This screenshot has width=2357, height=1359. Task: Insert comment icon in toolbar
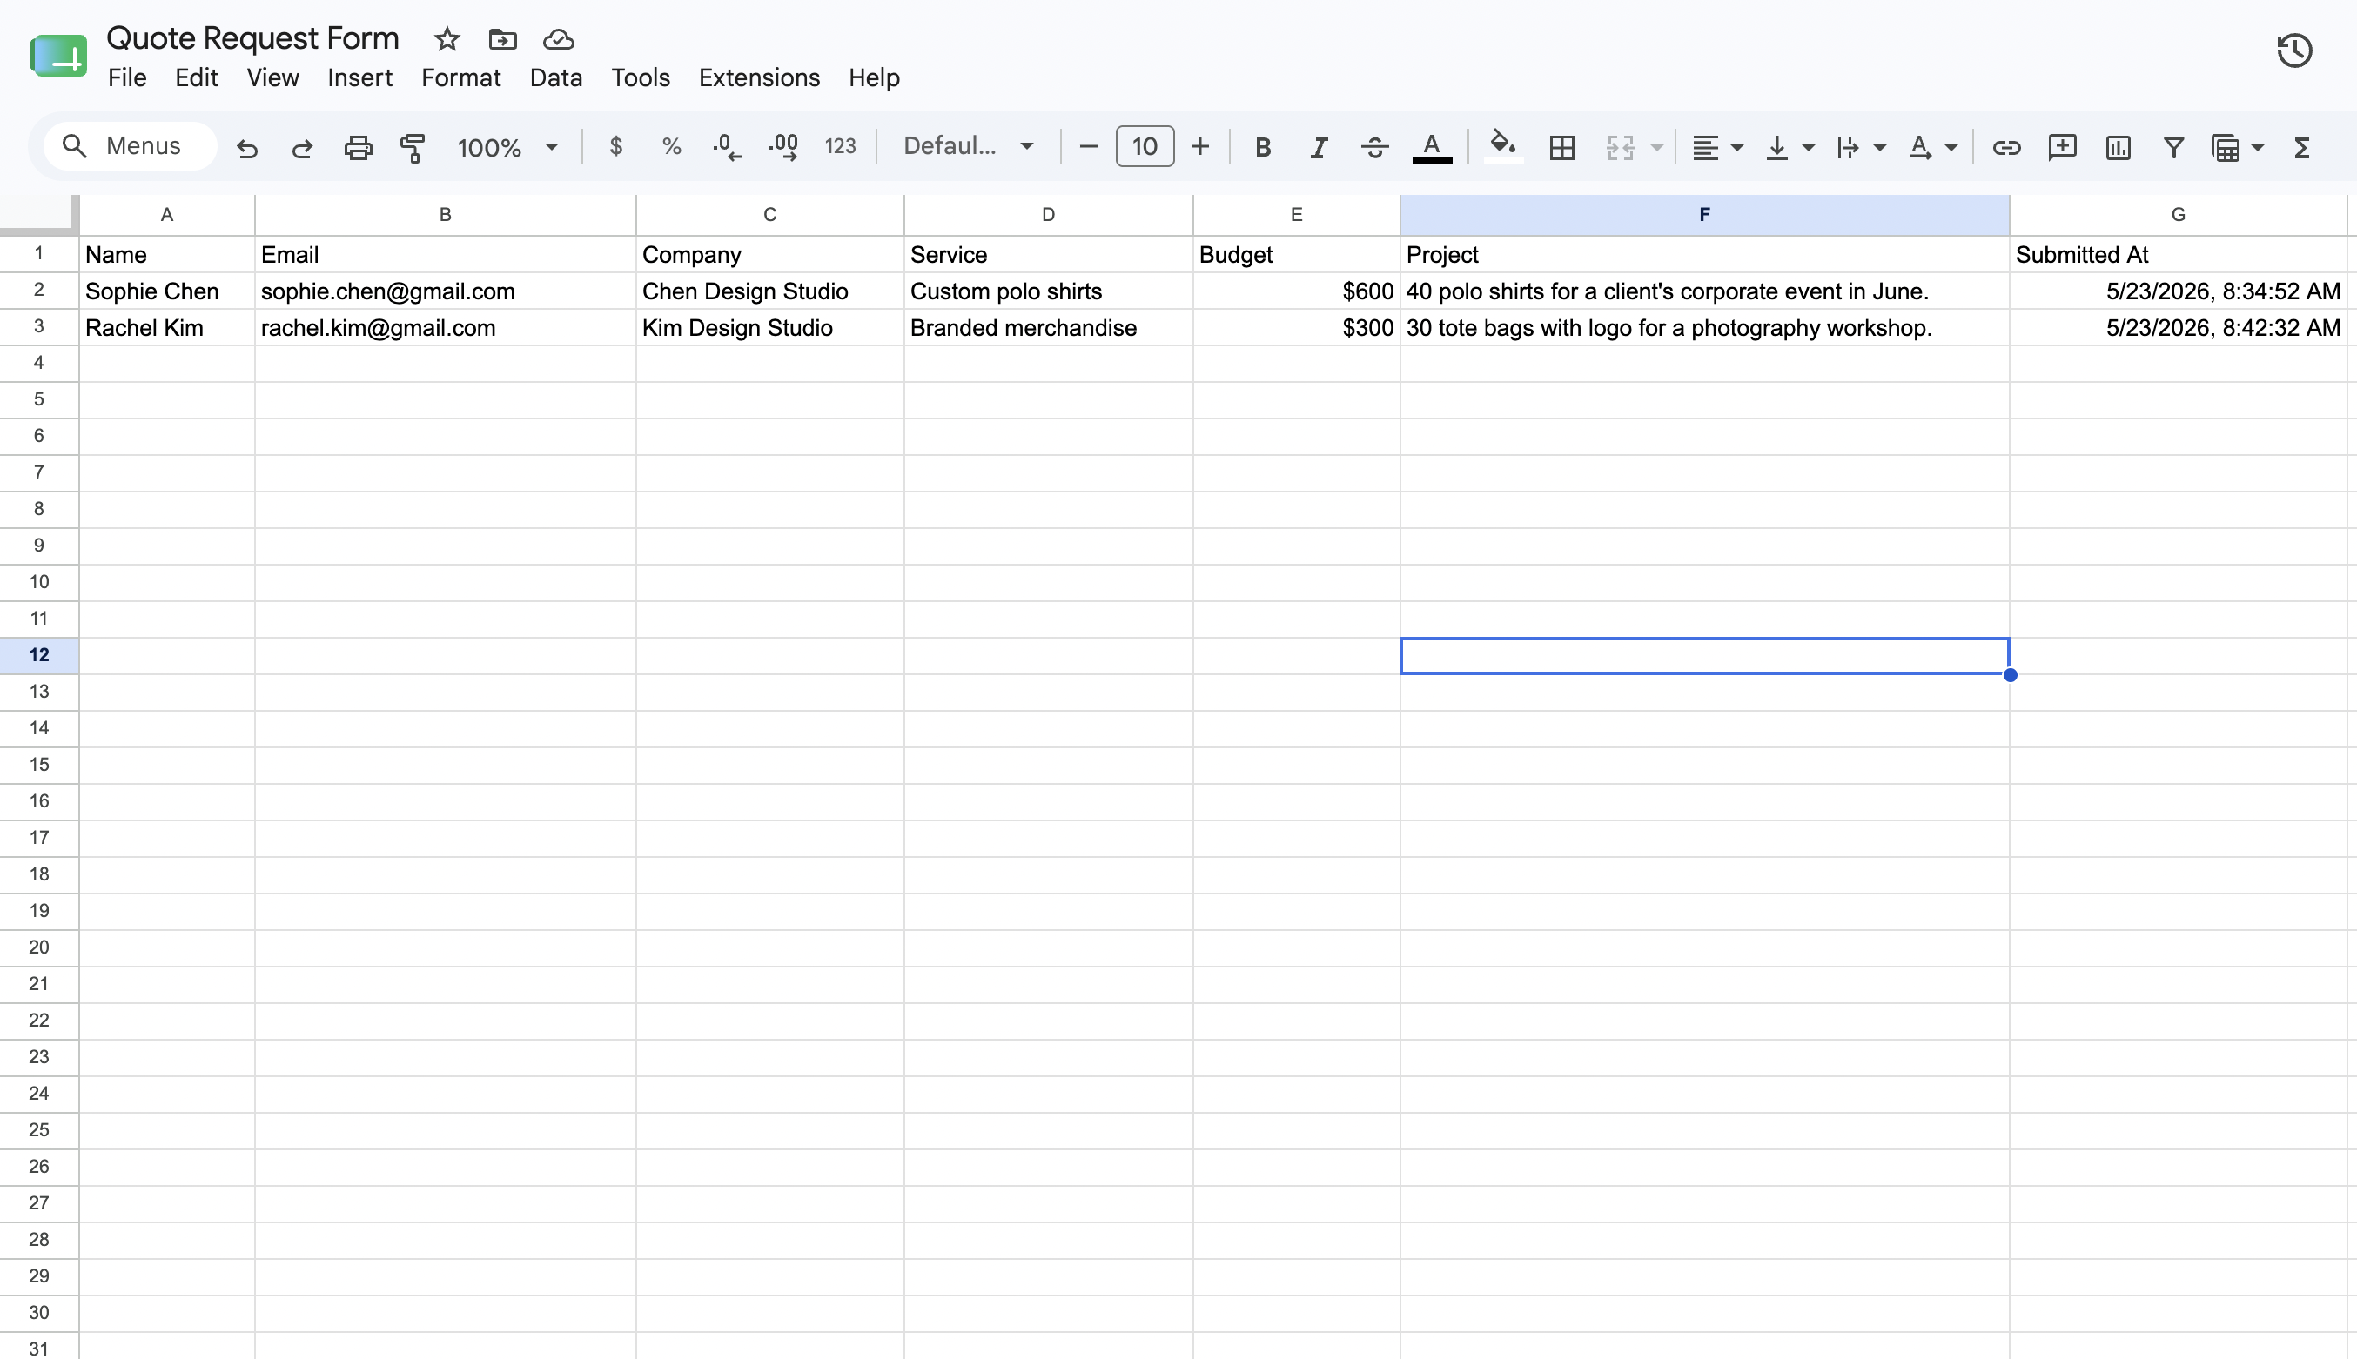click(2062, 148)
